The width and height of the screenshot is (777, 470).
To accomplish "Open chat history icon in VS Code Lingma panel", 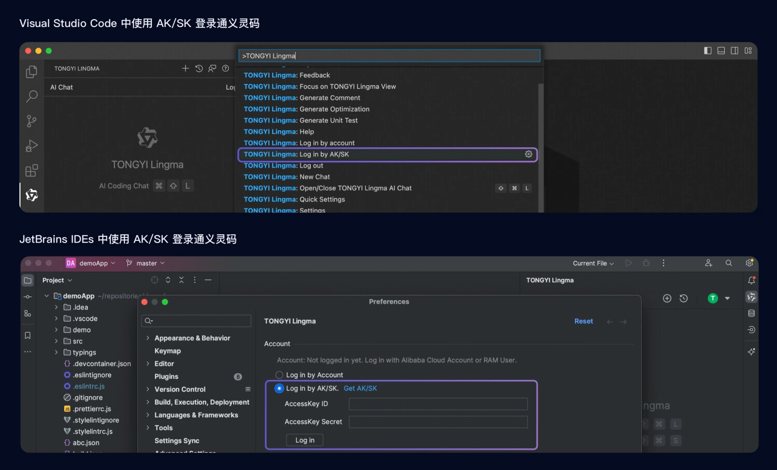I will point(199,68).
